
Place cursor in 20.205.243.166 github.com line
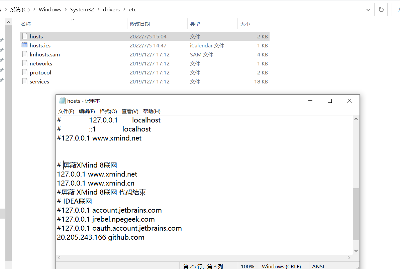click(x=101, y=237)
